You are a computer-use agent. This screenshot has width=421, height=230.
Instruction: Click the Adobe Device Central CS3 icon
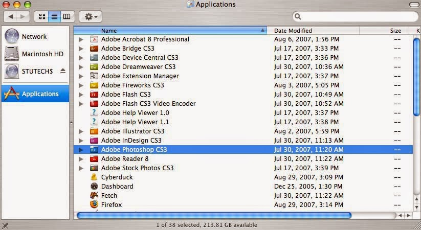coord(94,58)
